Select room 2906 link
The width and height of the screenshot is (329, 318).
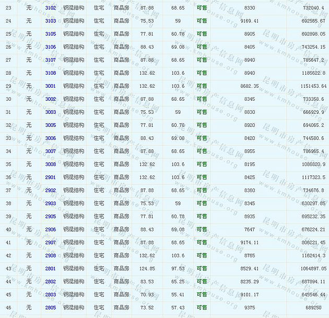point(51,230)
